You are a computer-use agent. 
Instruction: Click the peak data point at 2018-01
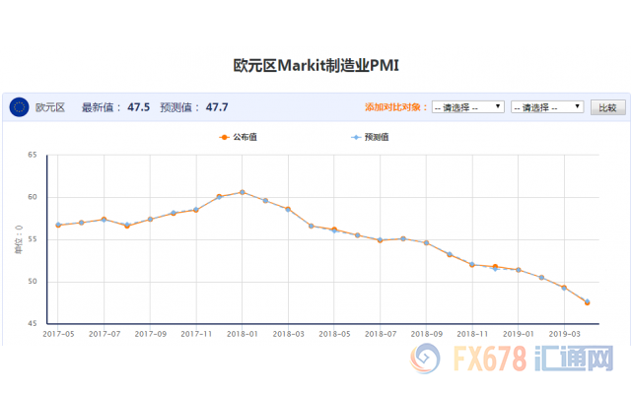click(243, 192)
